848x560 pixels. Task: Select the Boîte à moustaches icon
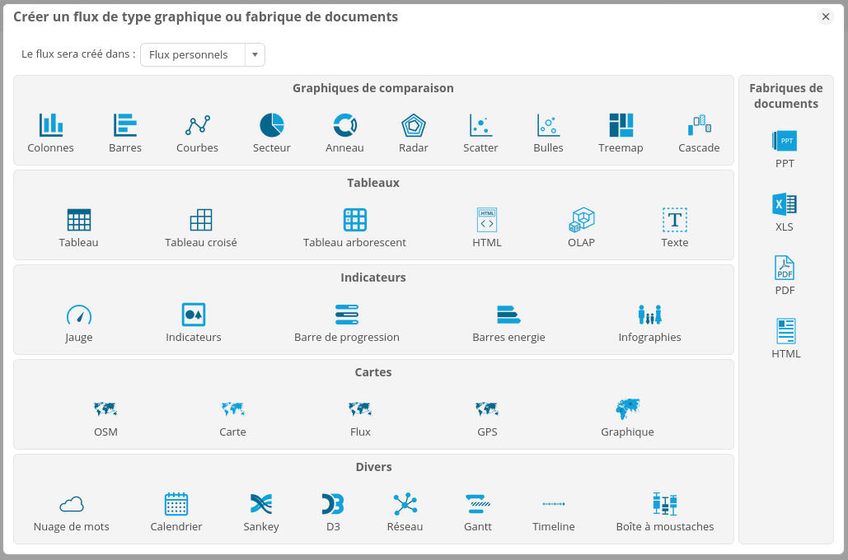(664, 503)
